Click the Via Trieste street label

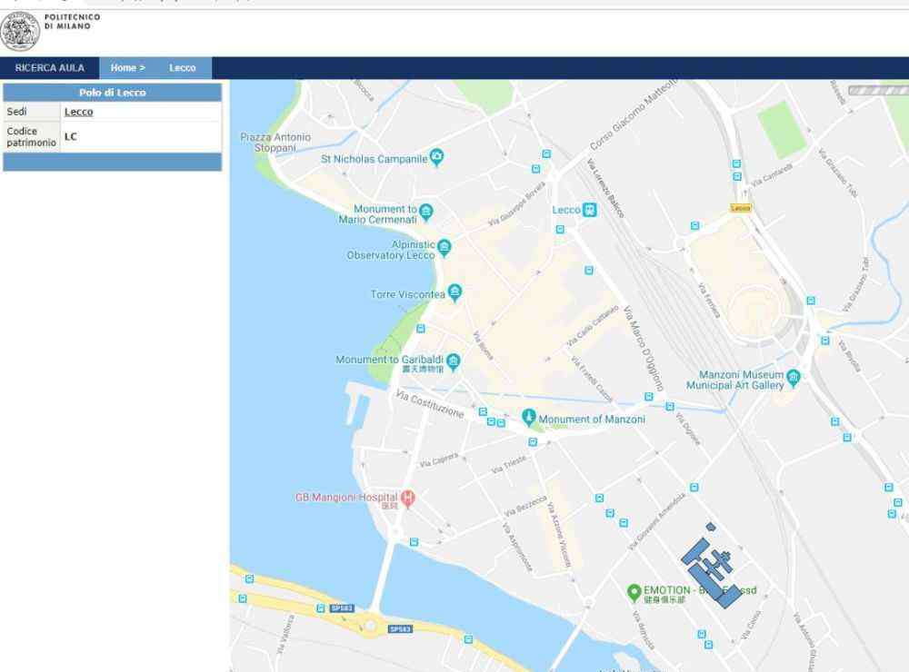tap(509, 465)
